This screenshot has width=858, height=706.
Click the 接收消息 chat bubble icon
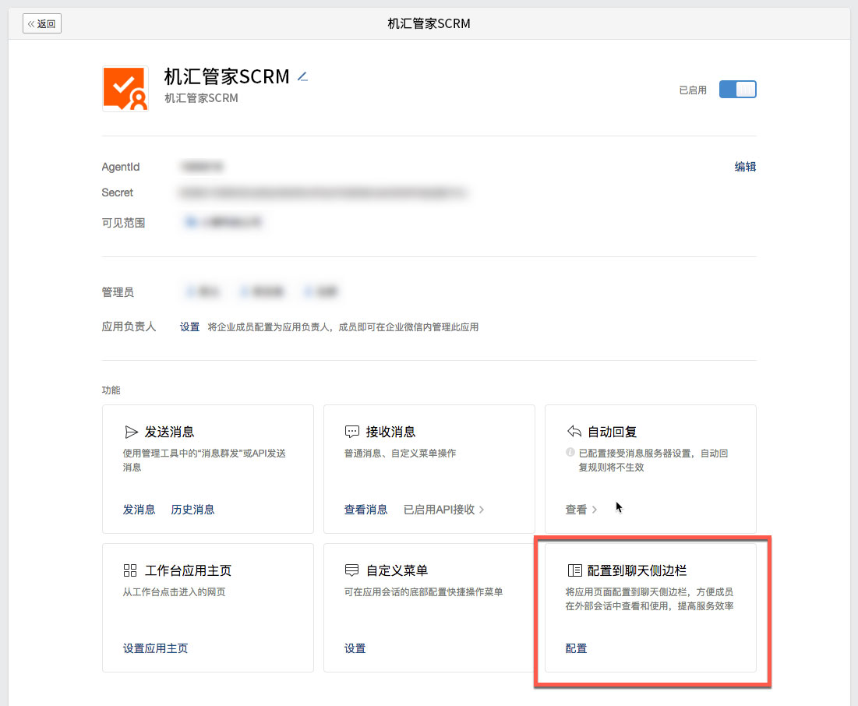click(x=351, y=432)
